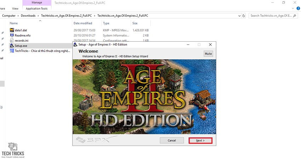Screen dimensions: 301x159
Task: Select the TechTricks shortcut file icon
Action: [12, 51]
